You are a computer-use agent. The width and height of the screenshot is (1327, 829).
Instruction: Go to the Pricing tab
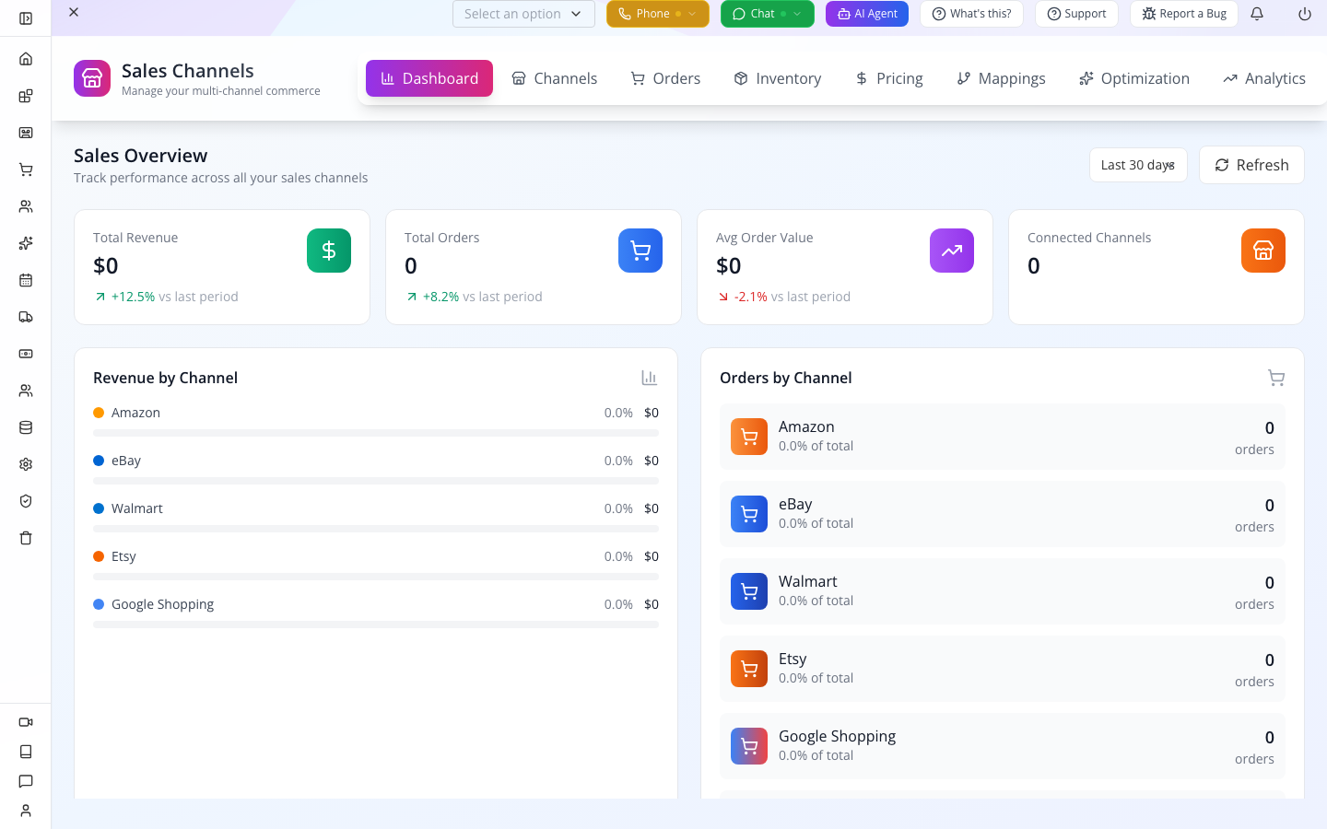tap(889, 78)
